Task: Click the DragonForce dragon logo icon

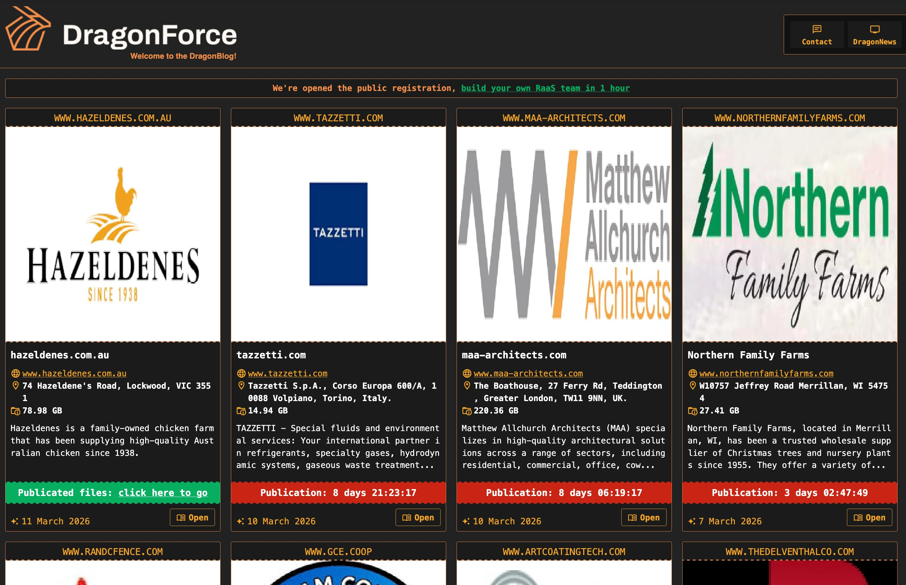Action: coord(28,28)
